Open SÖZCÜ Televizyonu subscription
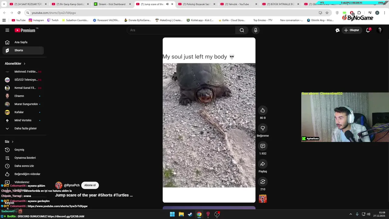The image size is (389, 219). click(23, 80)
